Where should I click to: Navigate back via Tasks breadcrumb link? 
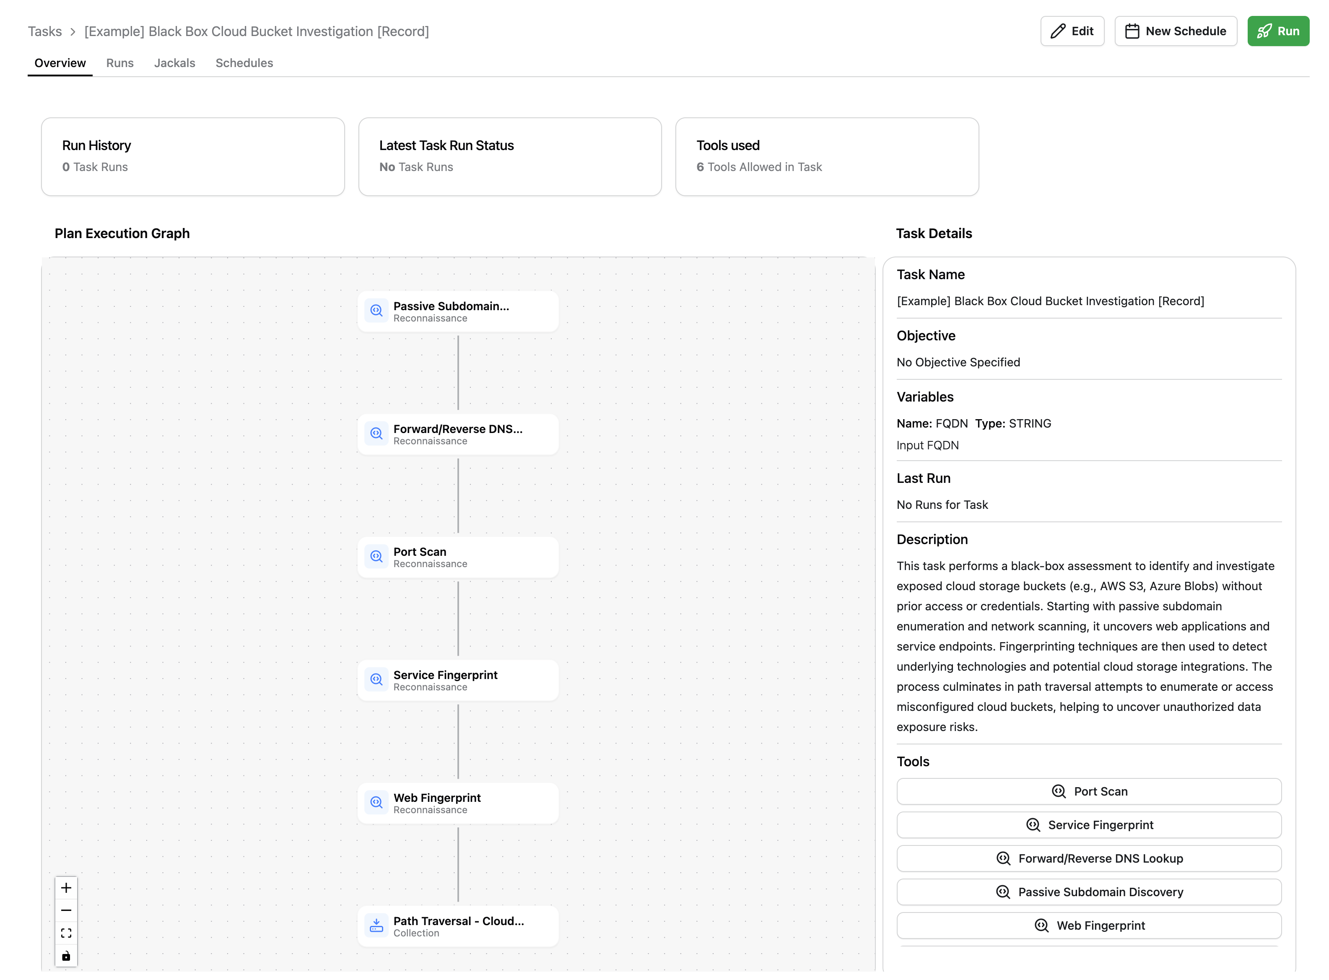44,31
